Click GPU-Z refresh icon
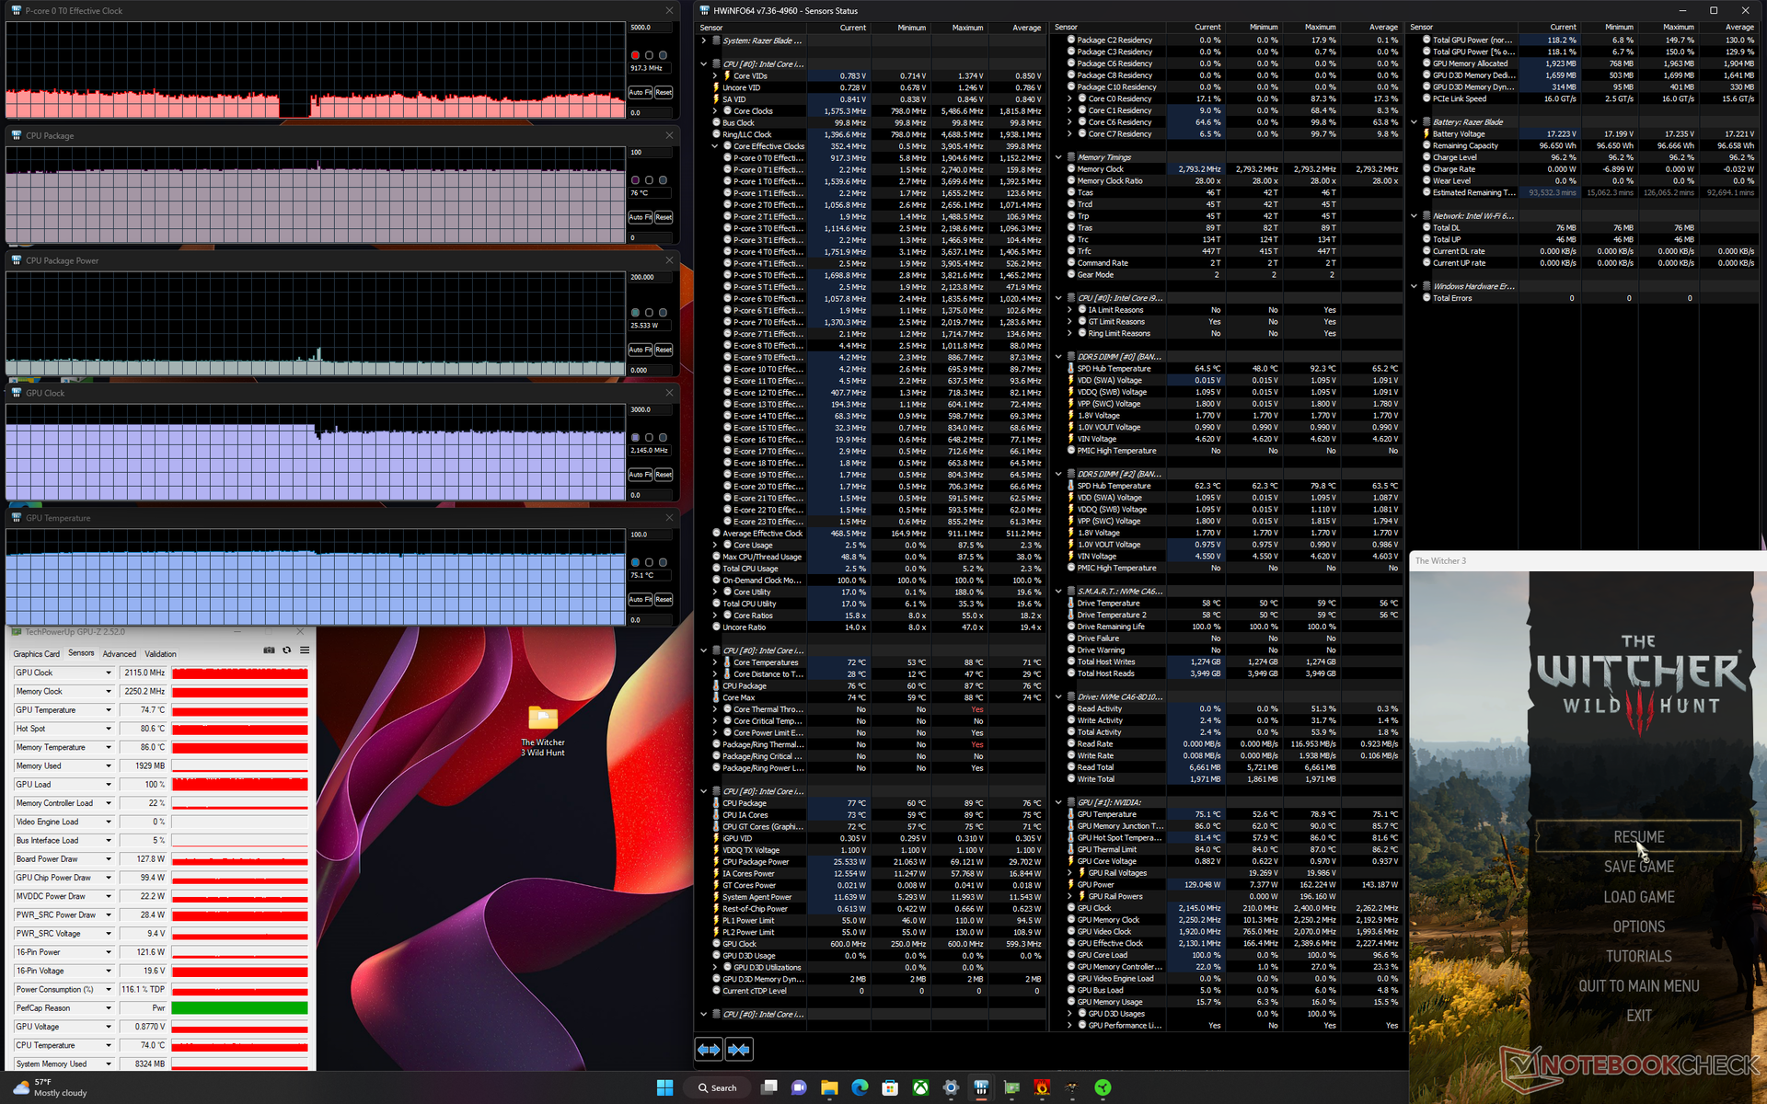 tap(287, 650)
